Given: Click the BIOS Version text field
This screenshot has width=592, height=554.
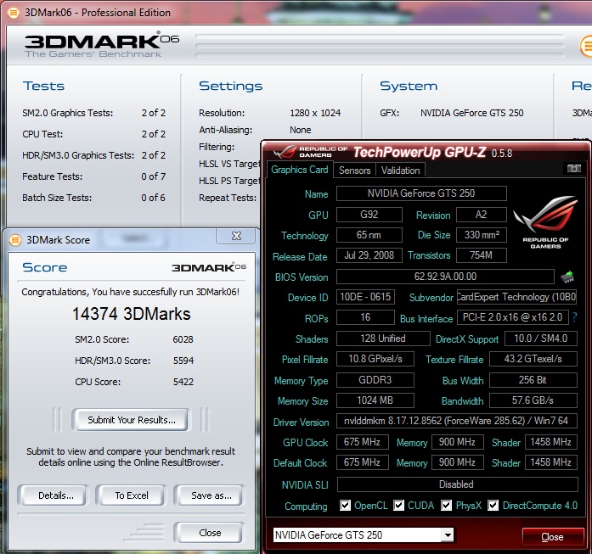Looking at the screenshot, I should coord(444,277).
